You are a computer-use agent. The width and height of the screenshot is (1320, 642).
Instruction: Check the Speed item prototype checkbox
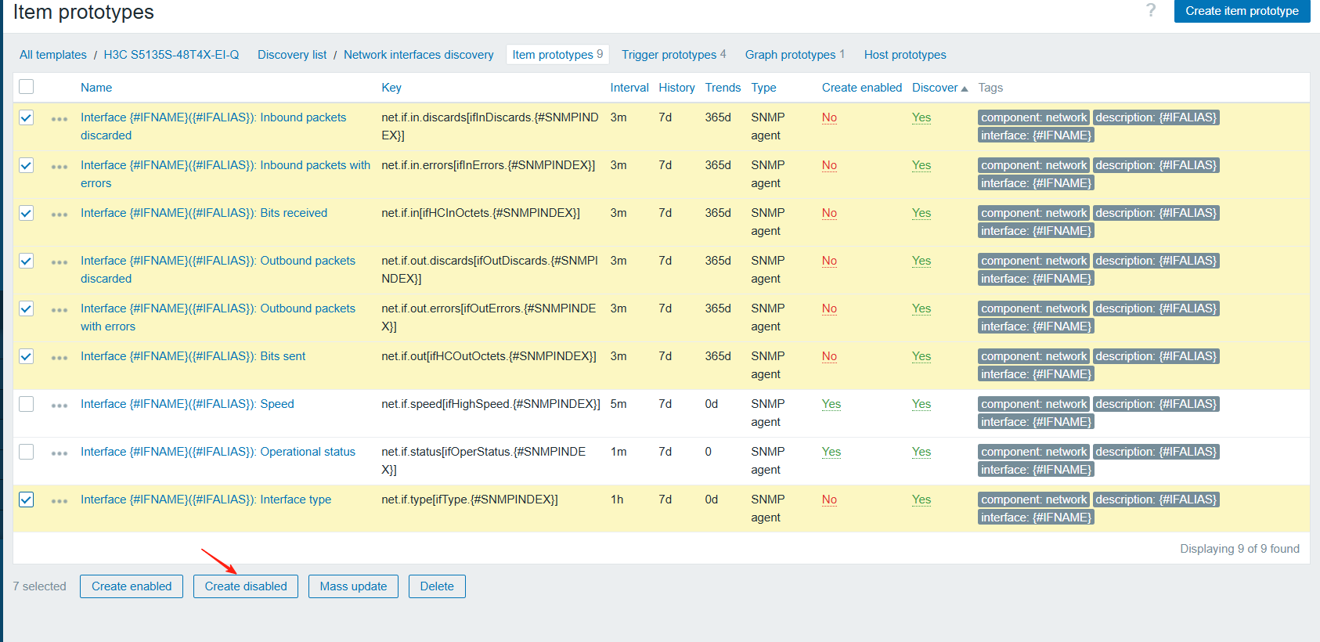coord(27,404)
